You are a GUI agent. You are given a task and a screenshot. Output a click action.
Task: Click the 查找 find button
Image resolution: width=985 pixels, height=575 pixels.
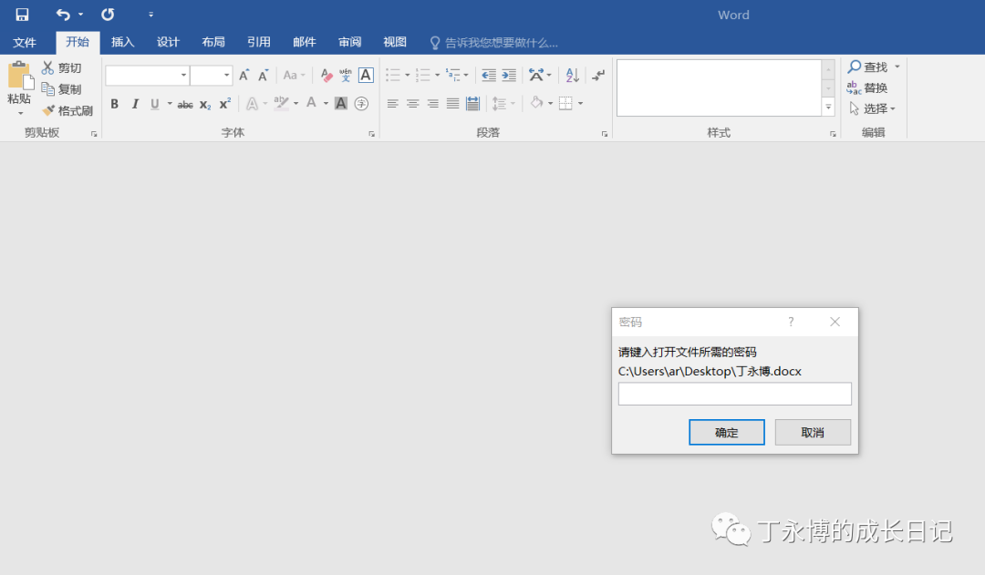tap(868, 67)
